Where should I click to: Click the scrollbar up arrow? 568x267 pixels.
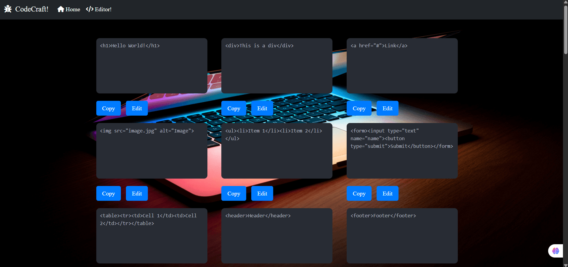[x=566, y=2]
